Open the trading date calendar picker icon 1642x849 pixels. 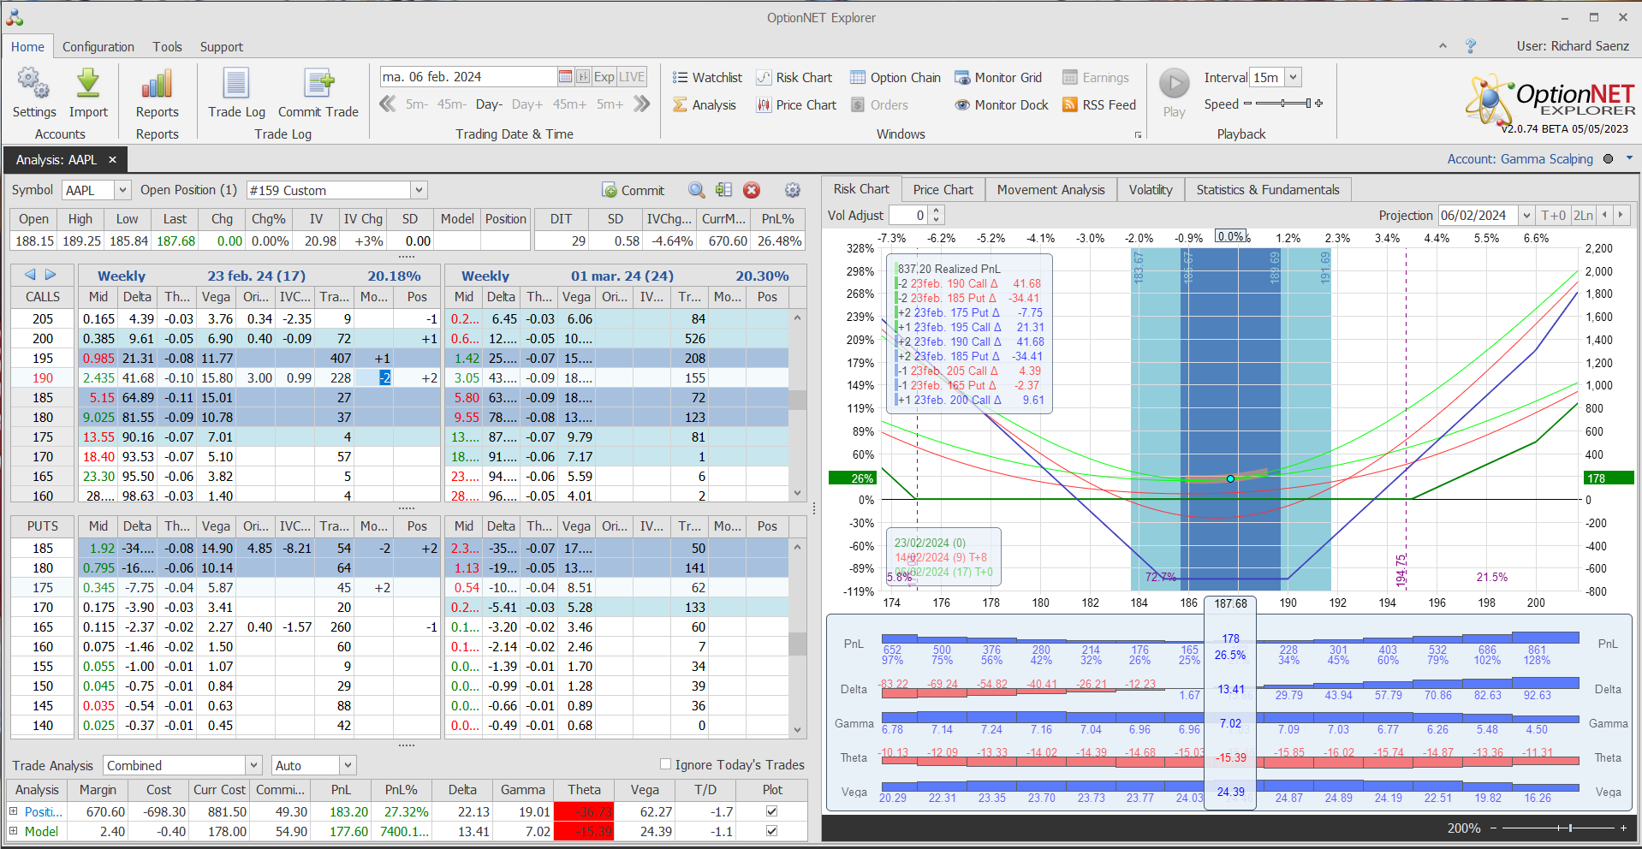click(x=565, y=77)
